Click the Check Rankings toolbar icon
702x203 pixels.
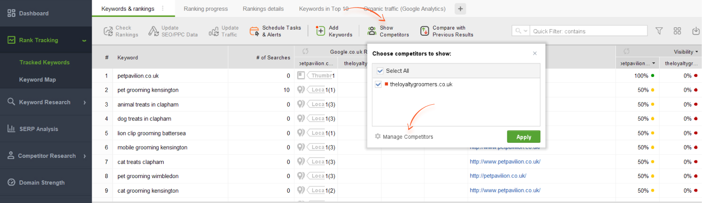coord(108,31)
